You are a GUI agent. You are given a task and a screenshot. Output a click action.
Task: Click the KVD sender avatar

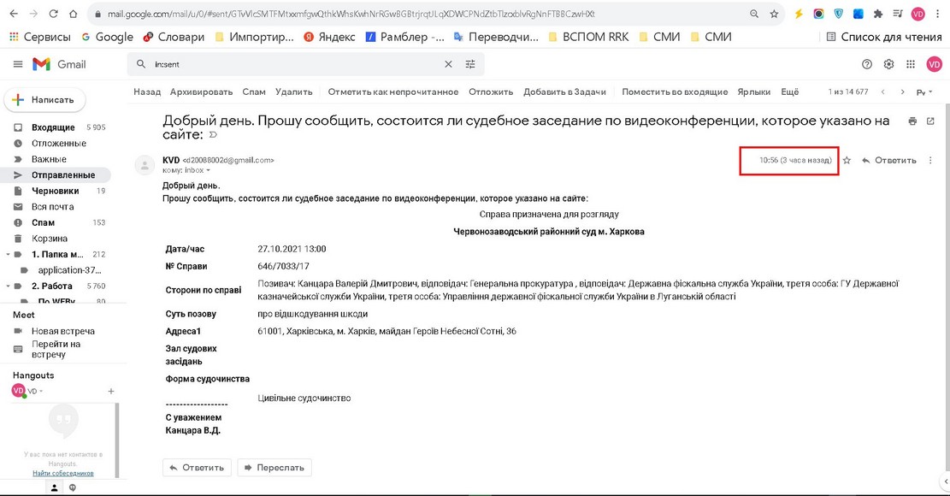[x=145, y=165]
